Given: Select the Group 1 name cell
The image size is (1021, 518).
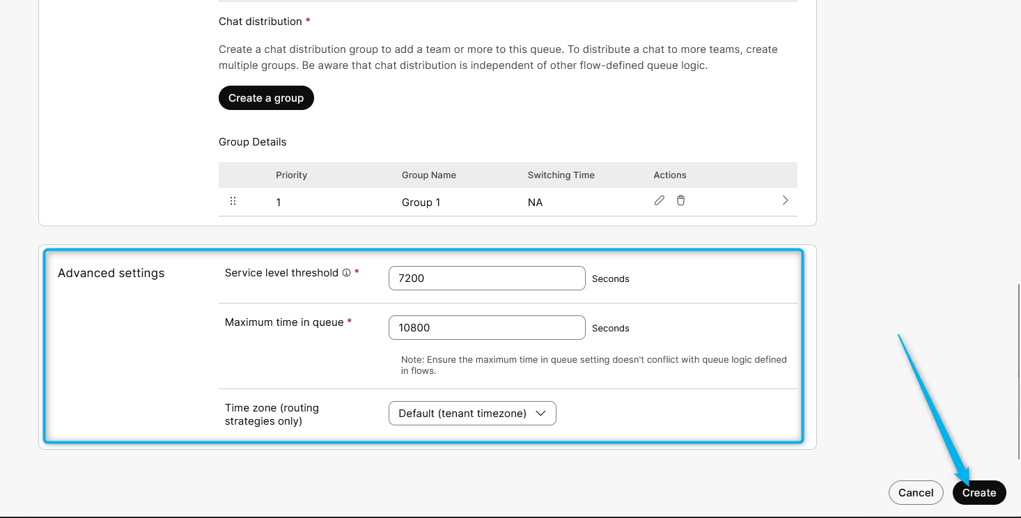Looking at the screenshot, I should click(x=421, y=203).
